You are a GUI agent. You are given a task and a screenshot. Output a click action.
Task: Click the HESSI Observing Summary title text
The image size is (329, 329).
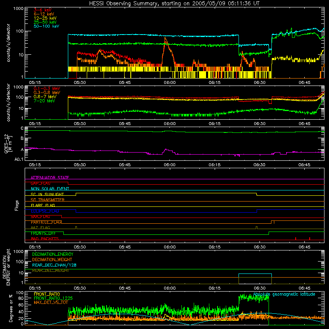(x=174, y=4)
